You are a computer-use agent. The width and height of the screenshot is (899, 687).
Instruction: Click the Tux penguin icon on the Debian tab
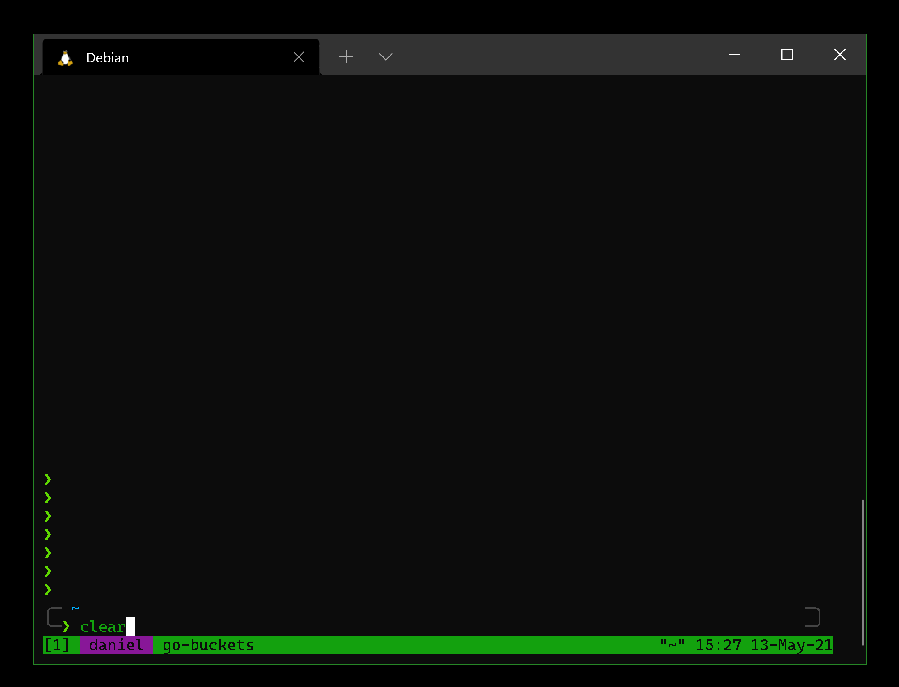point(65,57)
